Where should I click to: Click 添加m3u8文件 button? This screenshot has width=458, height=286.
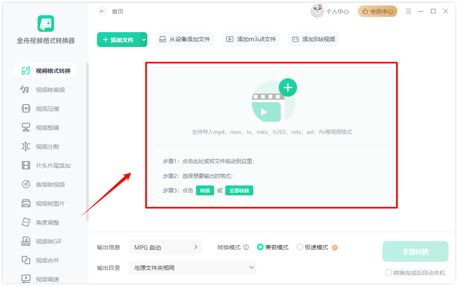(251, 40)
